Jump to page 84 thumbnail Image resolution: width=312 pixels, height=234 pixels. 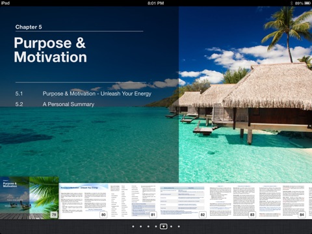[x=282, y=201]
